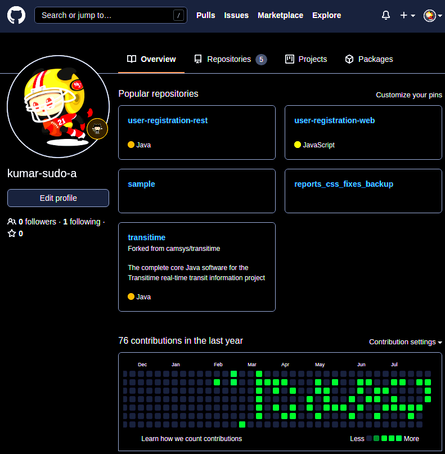Select Marketplace in the top navigation
The image size is (445, 454).
[280, 15]
